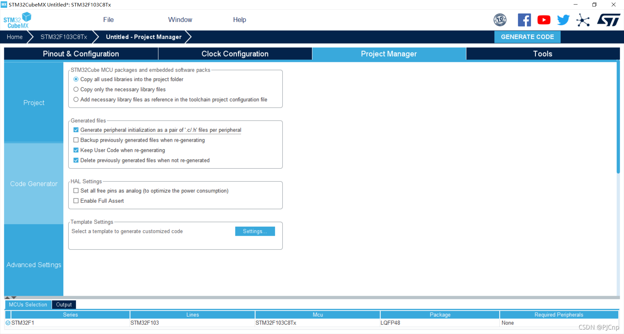624x334 pixels.
Task: Click the STM32F1 row status icon
Action: click(x=8, y=323)
